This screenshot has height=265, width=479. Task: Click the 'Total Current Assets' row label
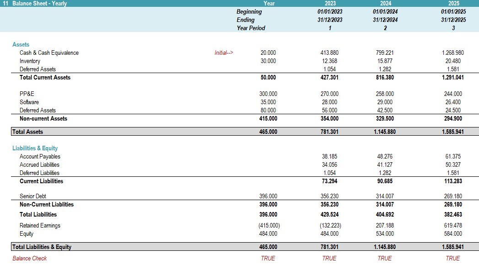(45, 78)
